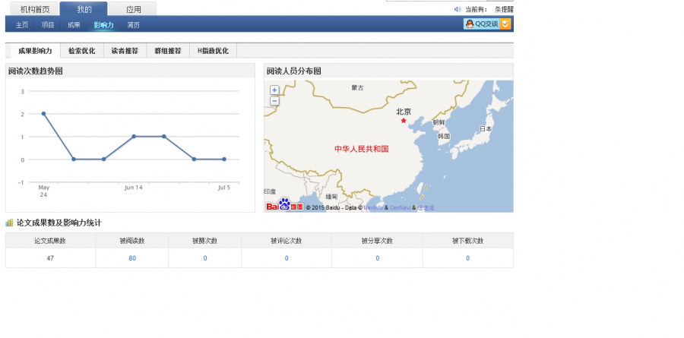Image resolution: width=684 pixels, height=338 pixels.
Task: Click the 被分享次数 column header
Action: 377,241
